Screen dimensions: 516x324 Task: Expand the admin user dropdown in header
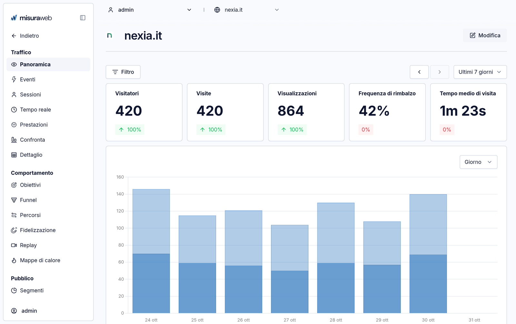point(150,10)
